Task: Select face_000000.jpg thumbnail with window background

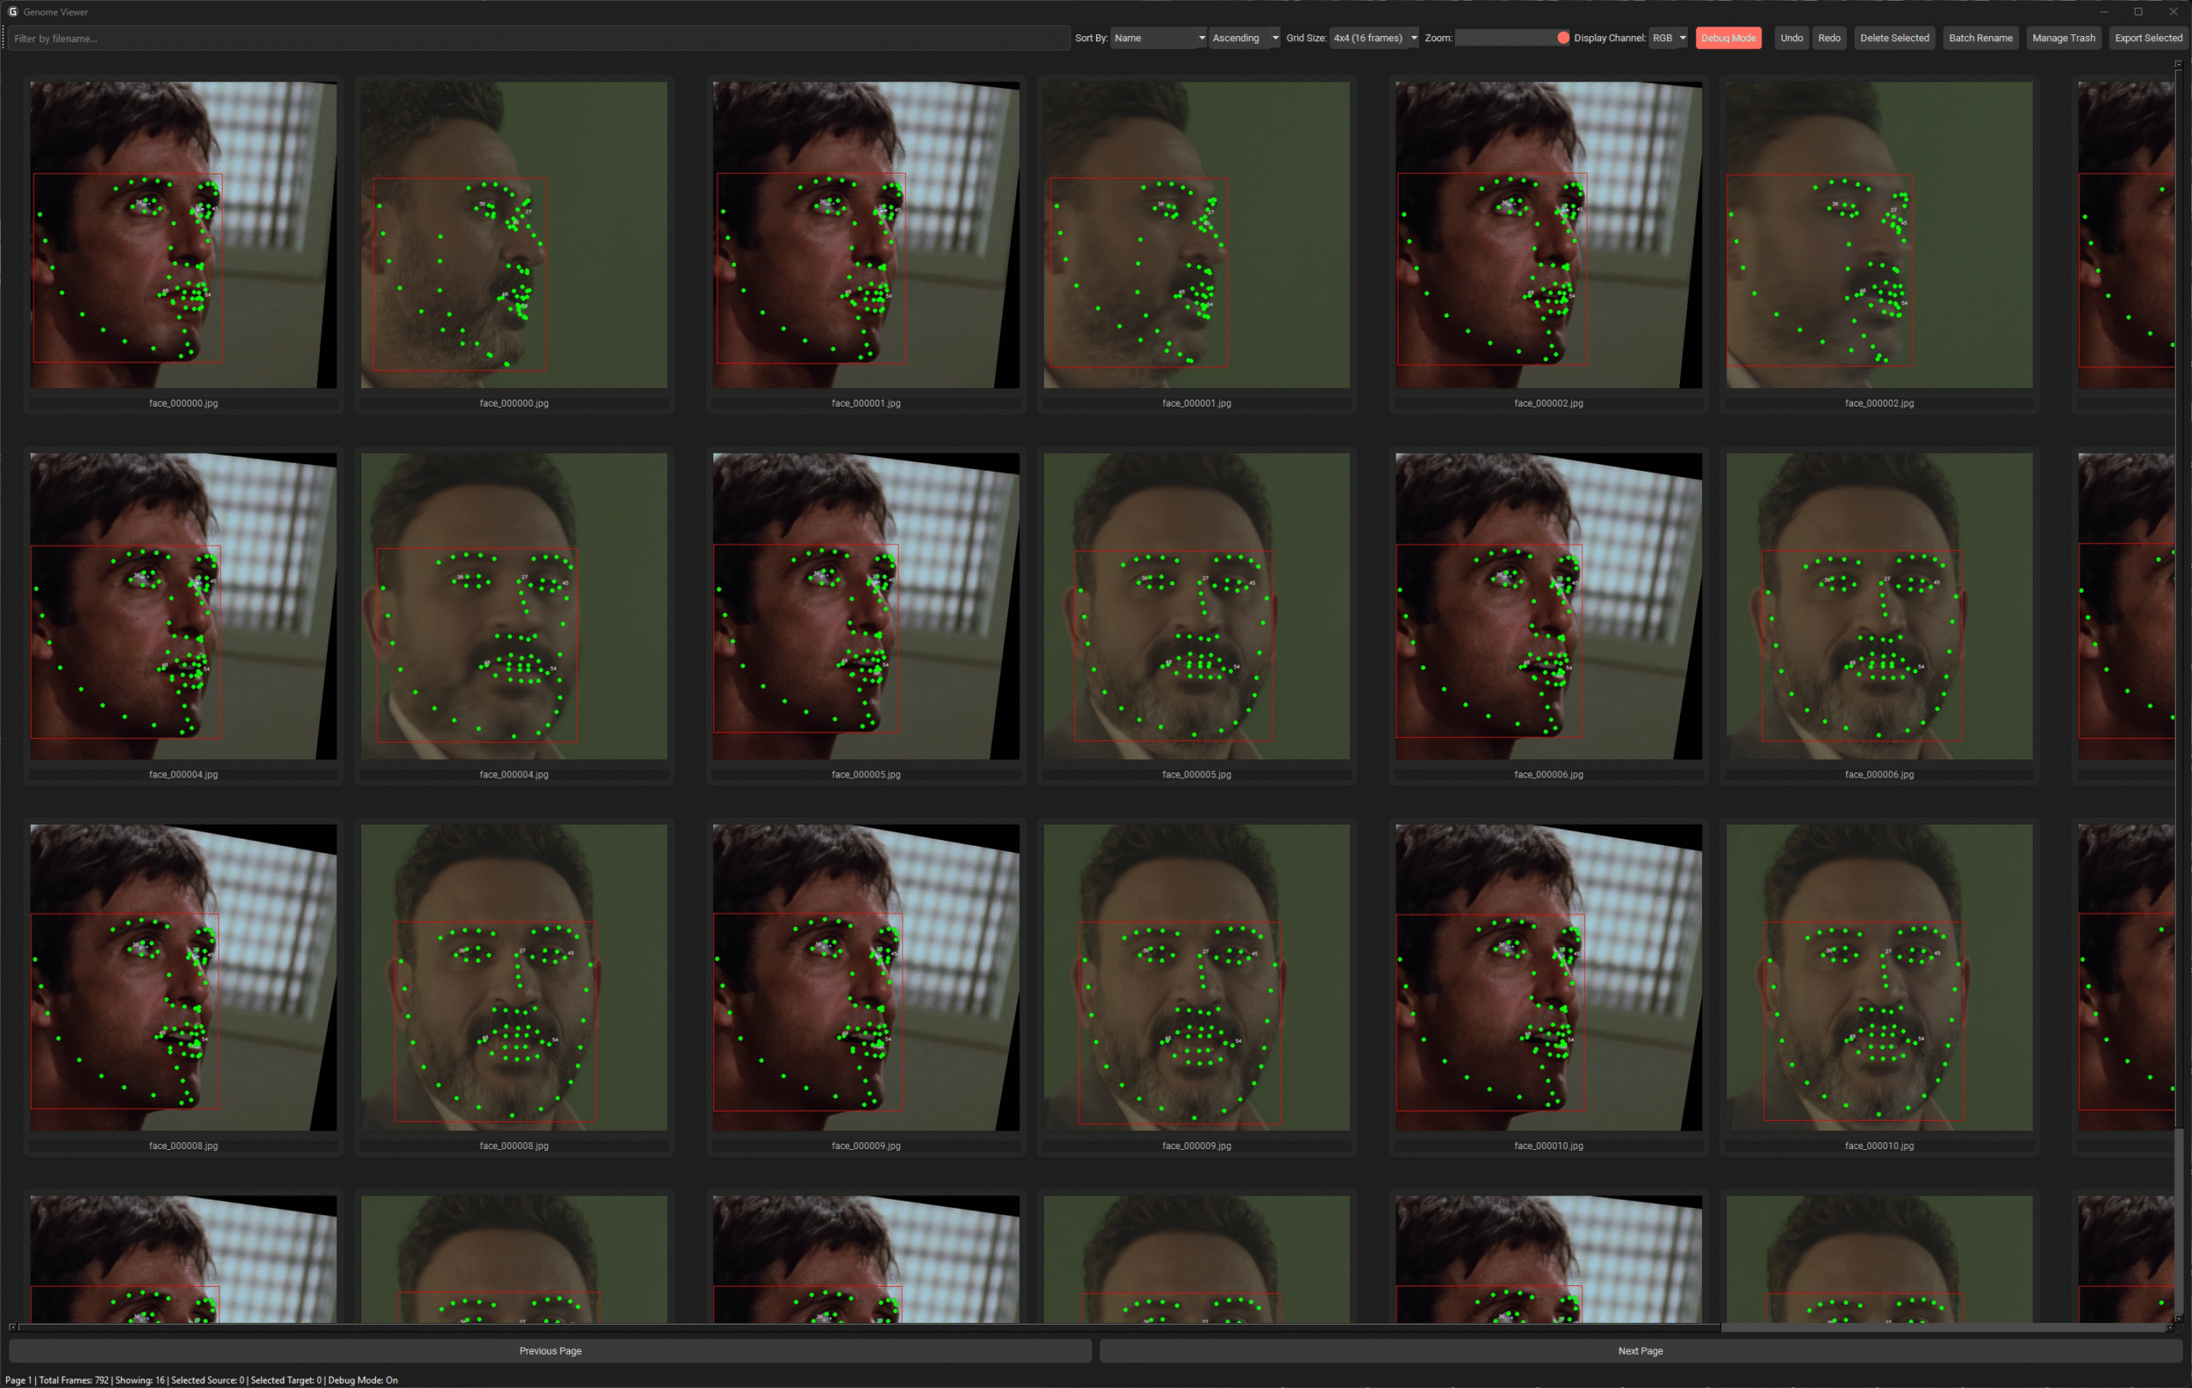Action: pos(183,235)
